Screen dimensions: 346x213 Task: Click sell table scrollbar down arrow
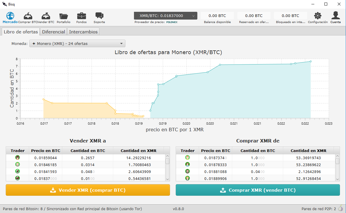[x=167, y=179]
